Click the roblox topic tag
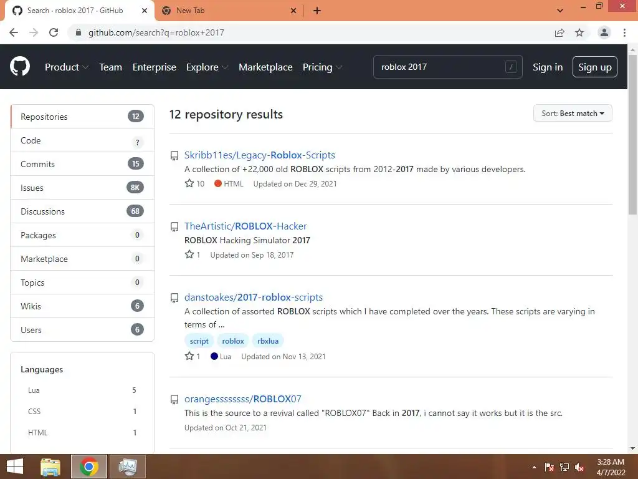 tap(233, 341)
